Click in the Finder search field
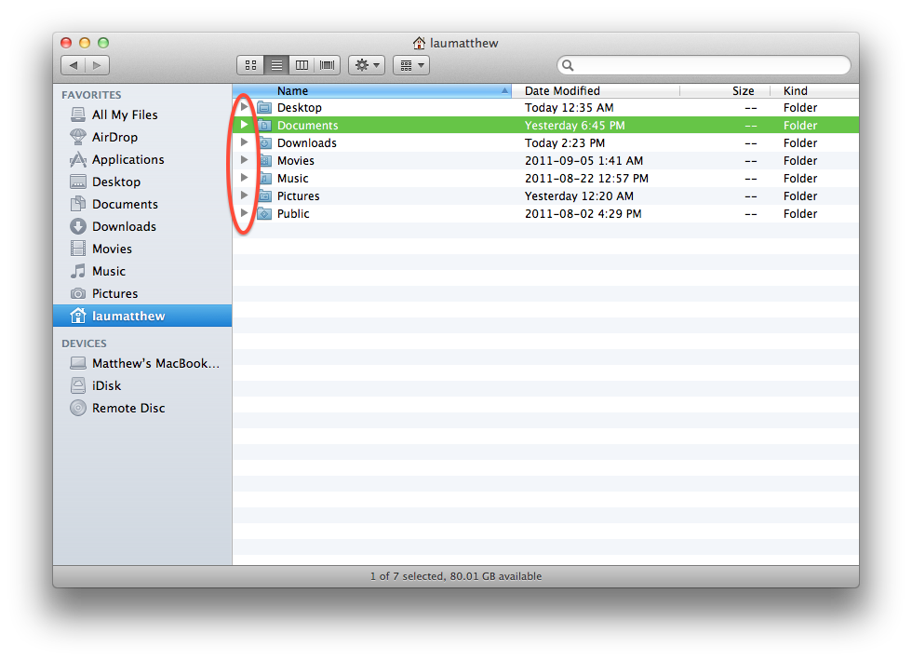Image resolution: width=912 pixels, height=661 pixels. [x=704, y=65]
